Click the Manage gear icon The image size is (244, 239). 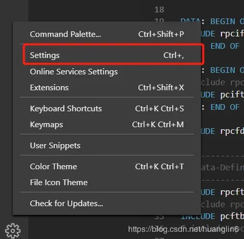[x=13, y=231]
